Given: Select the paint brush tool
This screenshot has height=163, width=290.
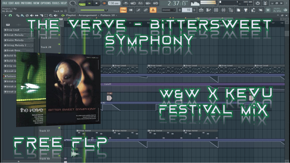Looking at the screenshot, I should (22, 15).
